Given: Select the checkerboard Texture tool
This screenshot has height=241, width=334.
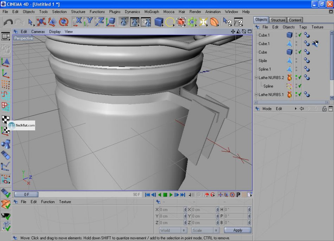Looking at the screenshot, I should pos(6,119).
